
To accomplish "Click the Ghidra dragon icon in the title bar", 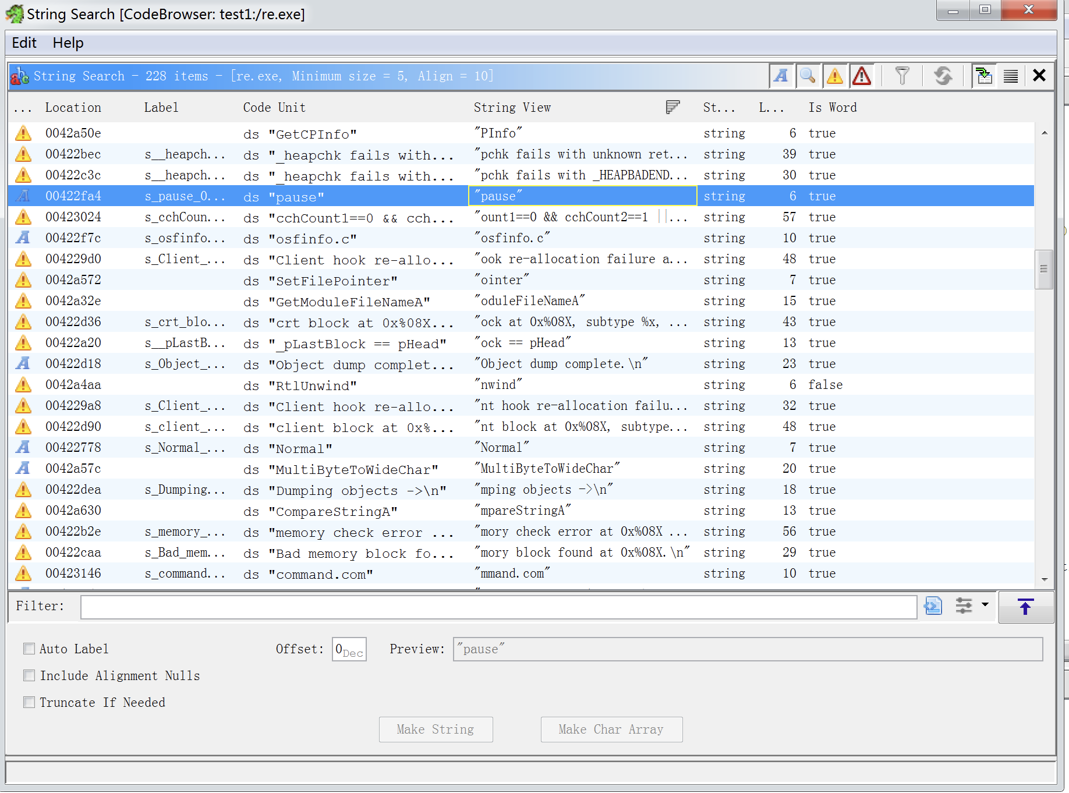I will (x=15, y=14).
